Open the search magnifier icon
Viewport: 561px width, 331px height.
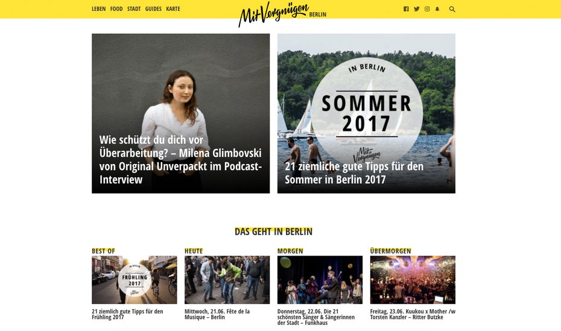click(452, 9)
